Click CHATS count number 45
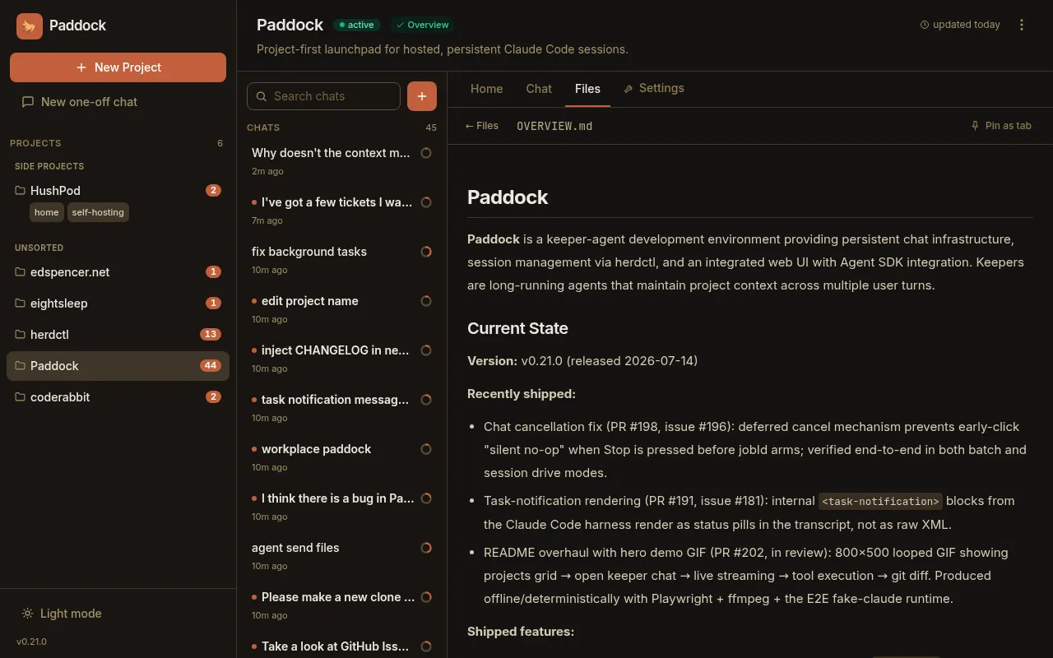 click(x=431, y=127)
